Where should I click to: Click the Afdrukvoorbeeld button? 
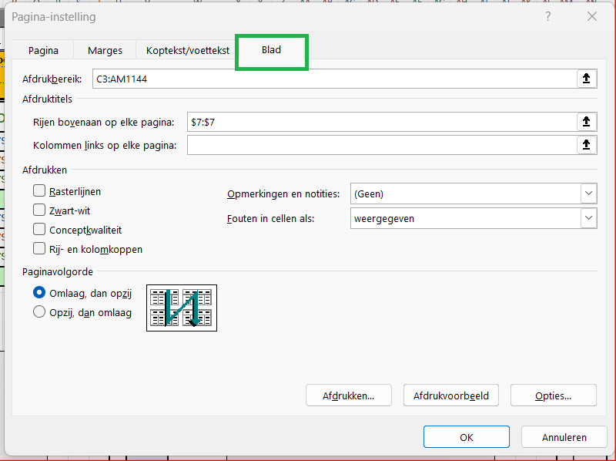(x=451, y=395)
